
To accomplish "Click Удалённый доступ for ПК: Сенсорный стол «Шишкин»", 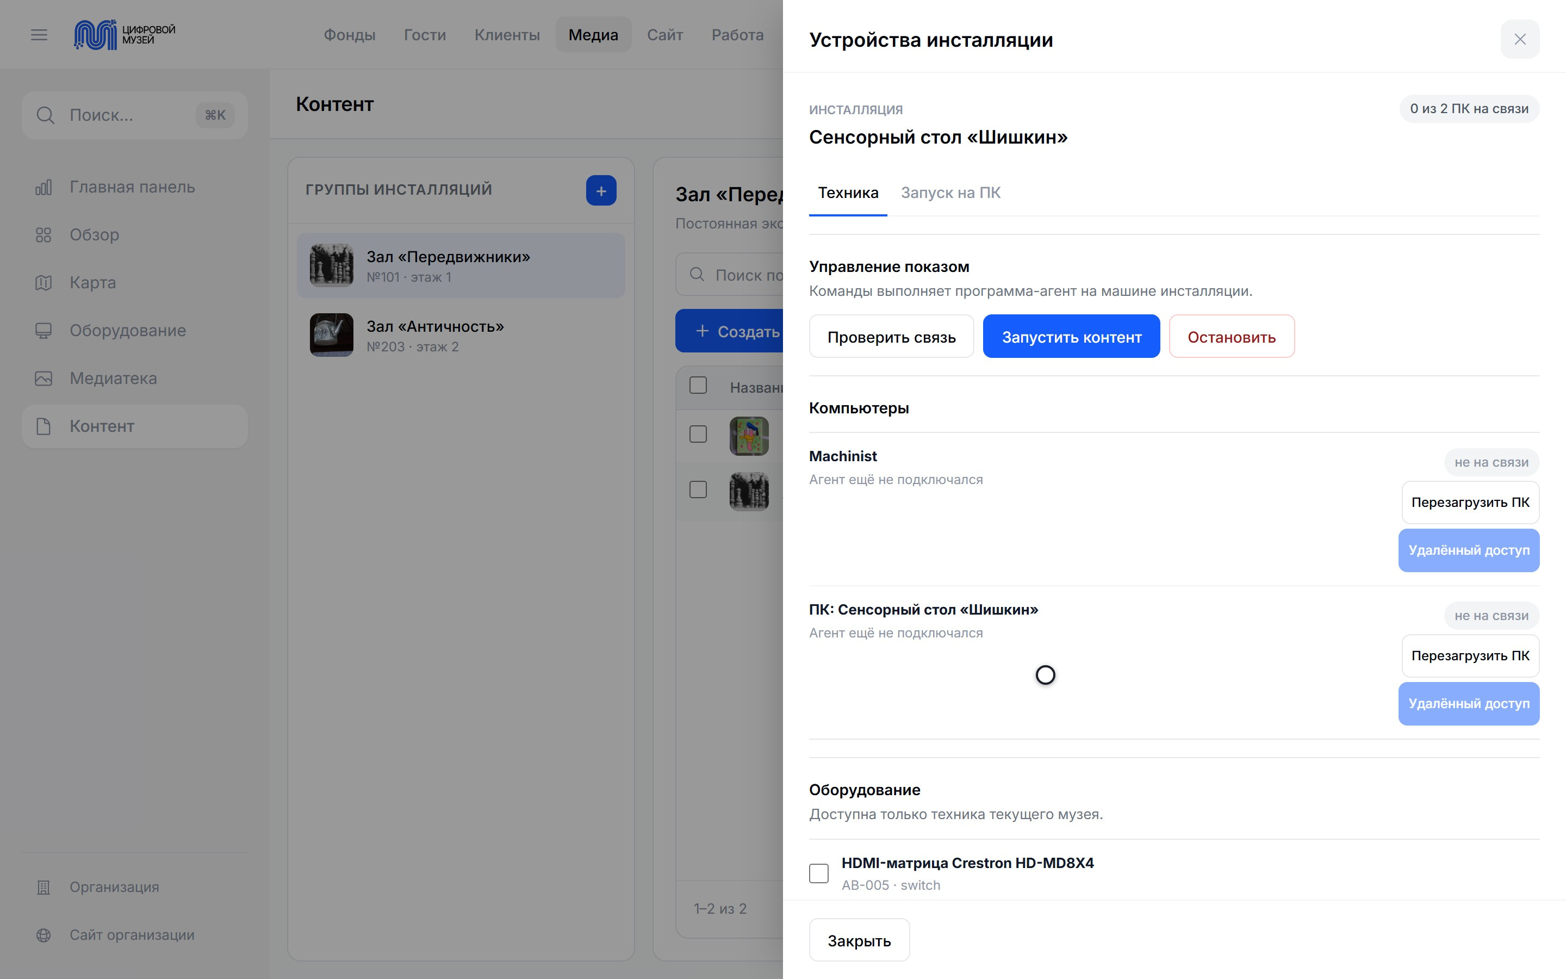I will pyautogui.click(x=1469, y=704).
